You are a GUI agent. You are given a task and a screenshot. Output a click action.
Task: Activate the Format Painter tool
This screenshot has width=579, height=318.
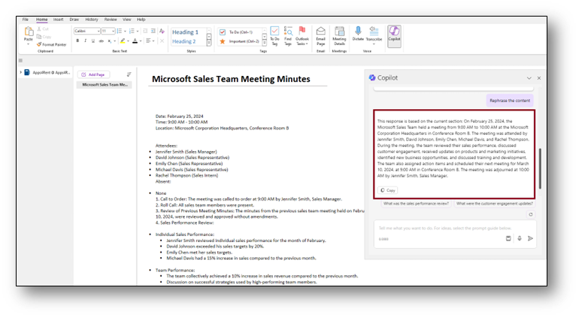pos(51,44)
